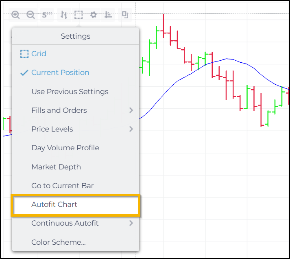Click the zoom out magnifier icon
This screenshot has width=290, height=259.
tap(31, 15)
